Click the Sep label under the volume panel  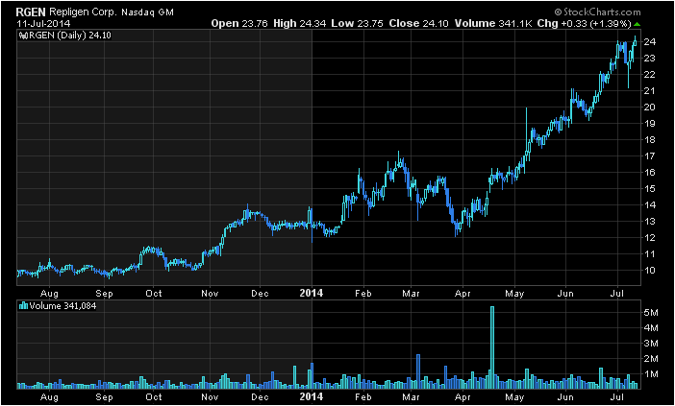(x=104, y=397)
